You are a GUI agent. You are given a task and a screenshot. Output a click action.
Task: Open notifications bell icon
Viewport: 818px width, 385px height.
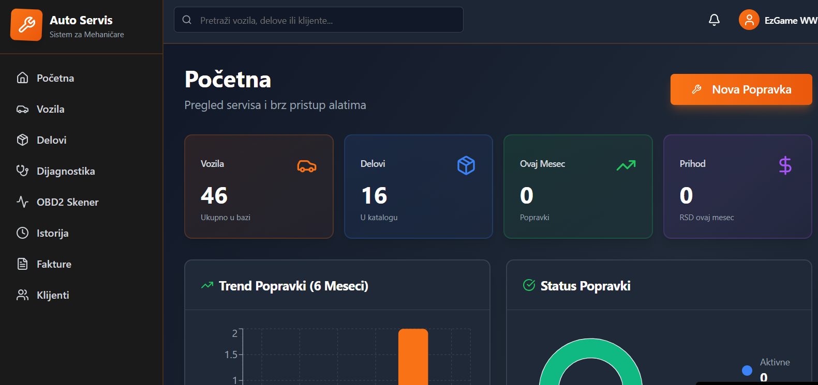point(714,20)
